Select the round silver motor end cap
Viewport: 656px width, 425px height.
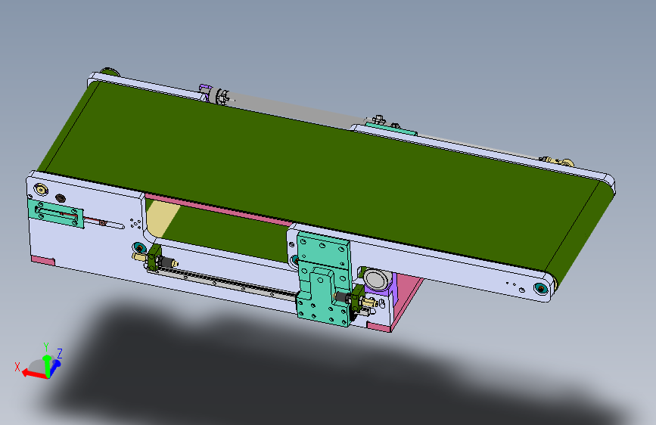point(377,278)
